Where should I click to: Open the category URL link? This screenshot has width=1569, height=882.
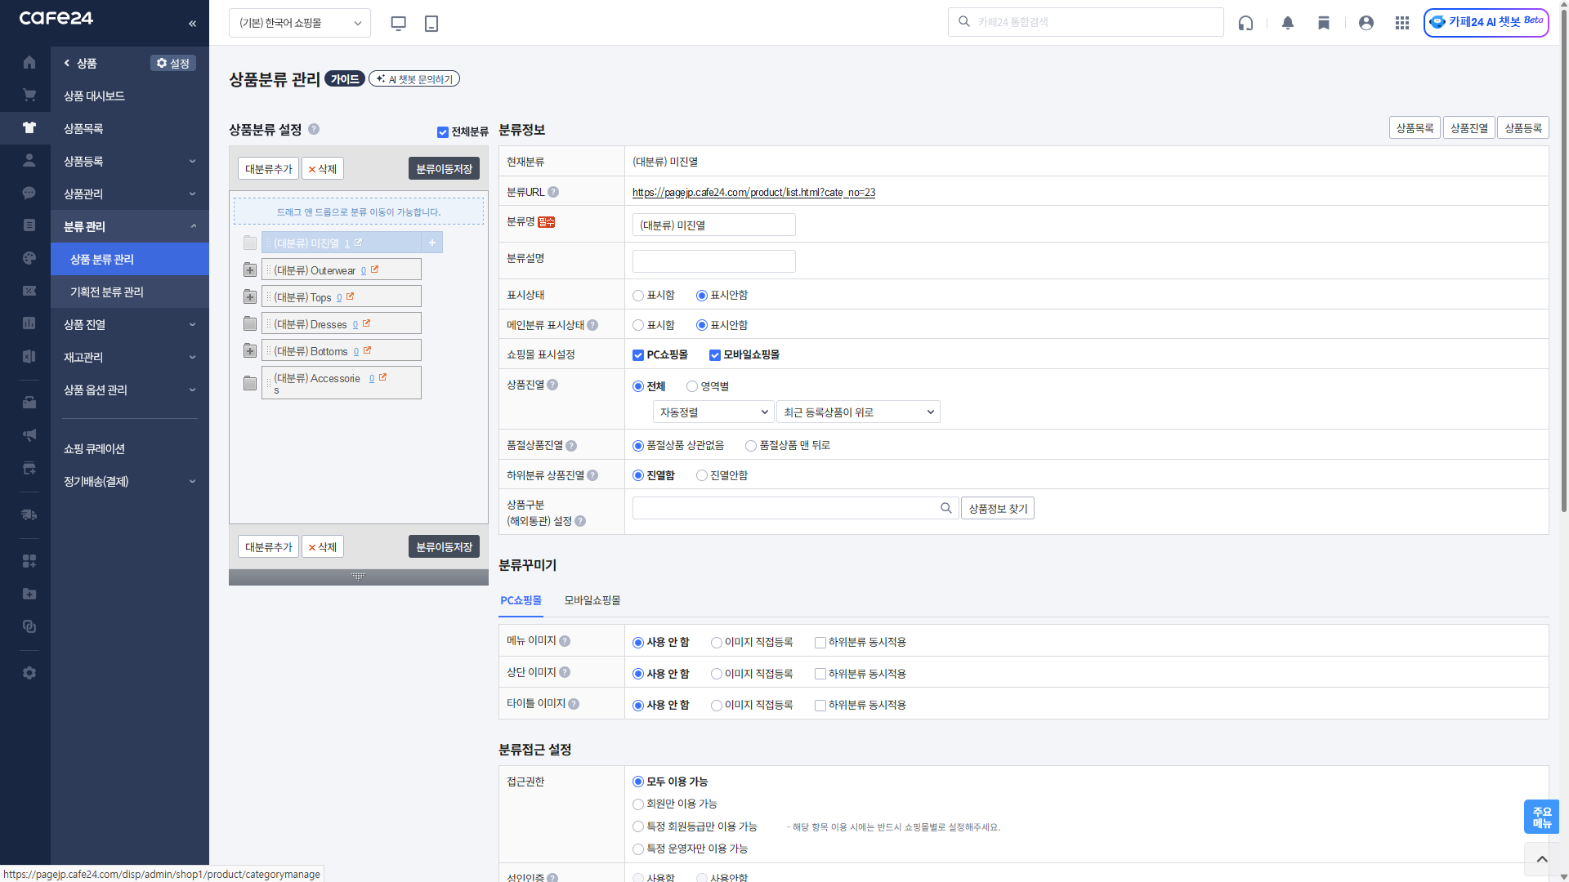[x=753, y=193]
